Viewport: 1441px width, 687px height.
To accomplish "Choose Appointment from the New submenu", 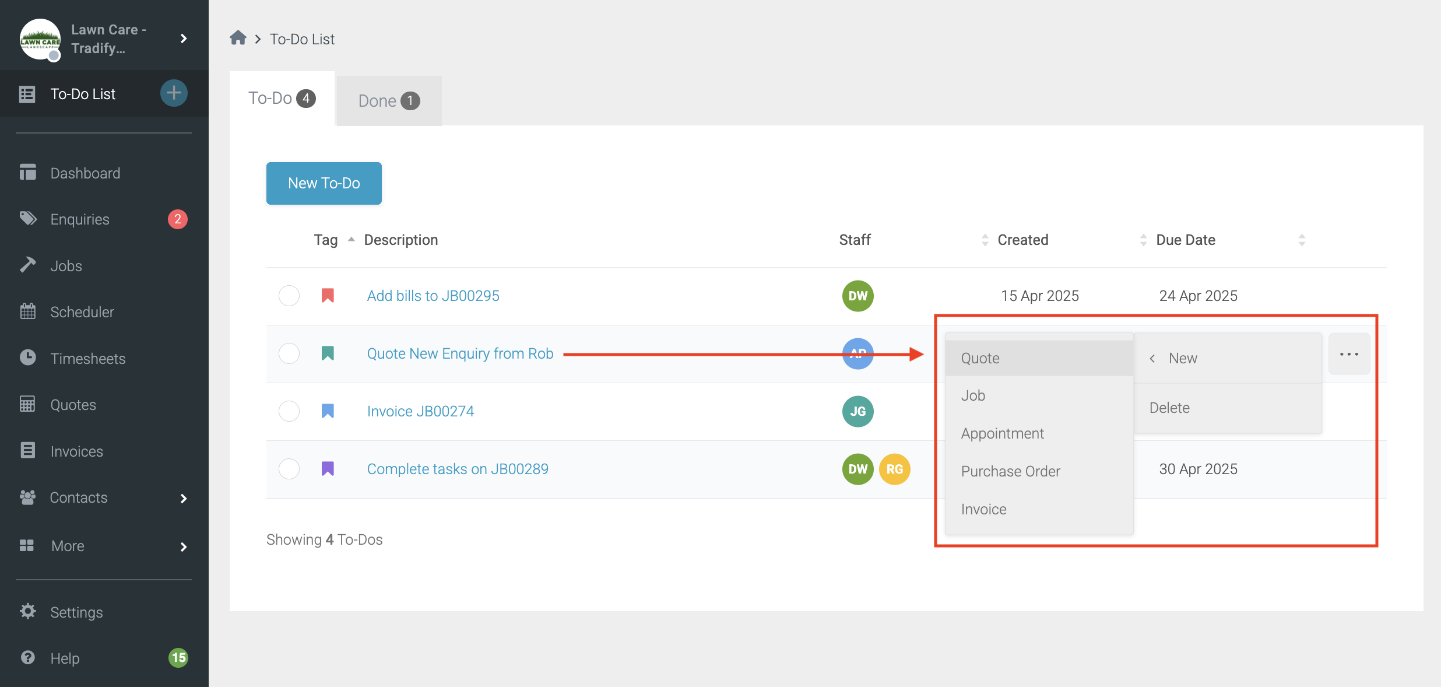I will pos(1039,433).
